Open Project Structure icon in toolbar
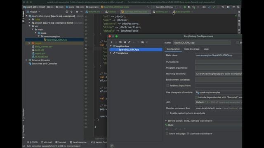Viewport: 264px width, 148px height. (228, 7)
